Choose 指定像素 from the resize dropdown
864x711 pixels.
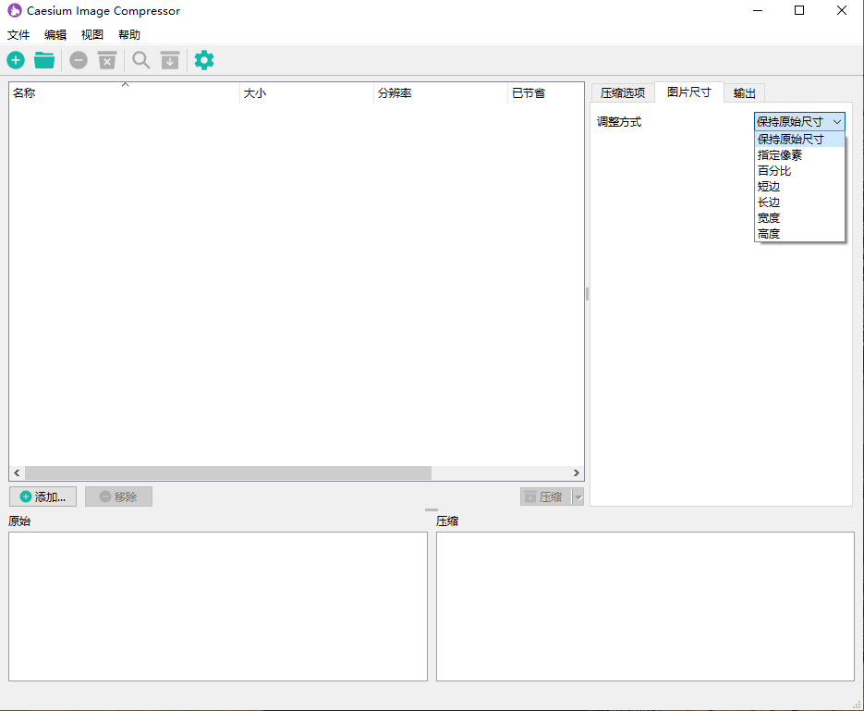[x=780, y=155]
